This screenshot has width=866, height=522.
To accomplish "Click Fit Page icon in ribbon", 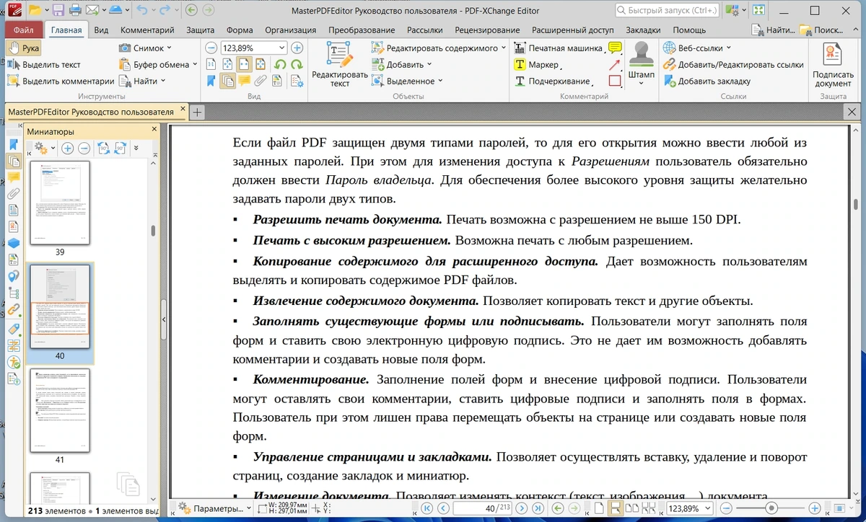I will (228, 64).
